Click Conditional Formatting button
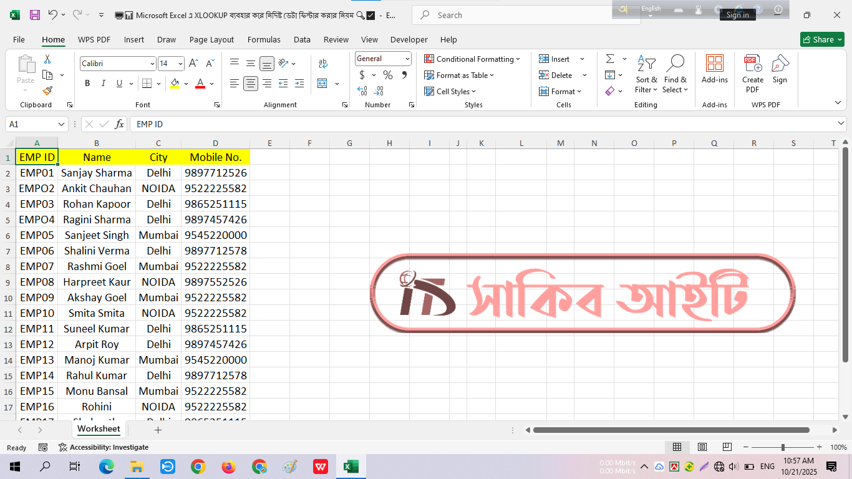The width and height of the screenshot is (852, 479). click(x=472, y=59)
